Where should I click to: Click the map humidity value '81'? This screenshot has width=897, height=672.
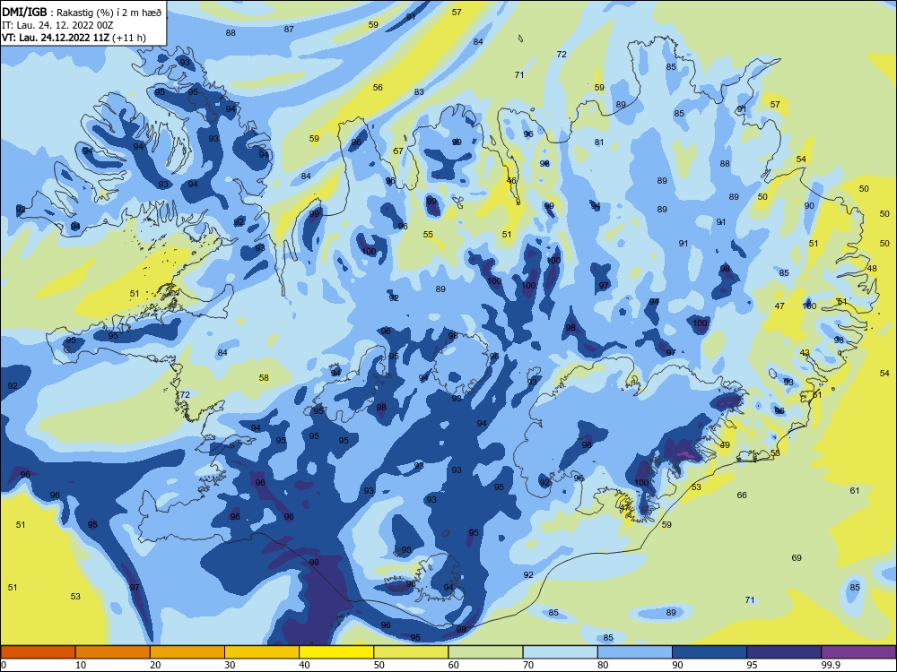pyautogui.click(x=599, y=142)
